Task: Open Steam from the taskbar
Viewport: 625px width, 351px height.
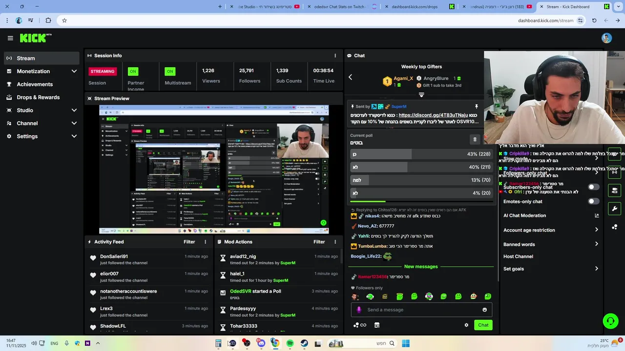Action: click(x=304, y=343)
